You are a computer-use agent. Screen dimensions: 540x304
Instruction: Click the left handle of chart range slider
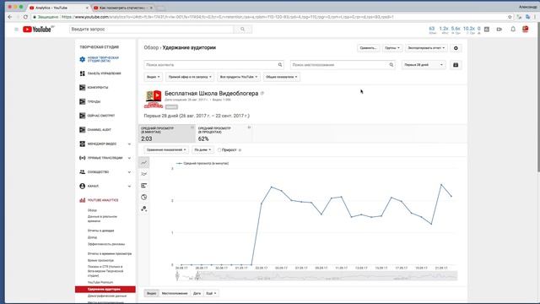click(177, 276)
